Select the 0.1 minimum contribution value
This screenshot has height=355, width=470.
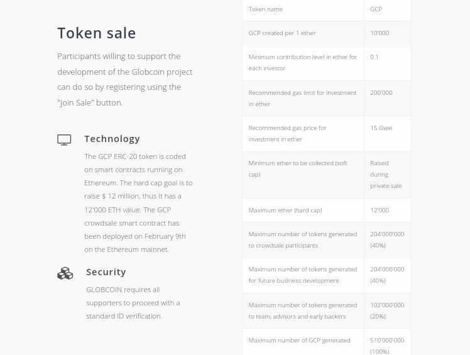pos(374,57)
